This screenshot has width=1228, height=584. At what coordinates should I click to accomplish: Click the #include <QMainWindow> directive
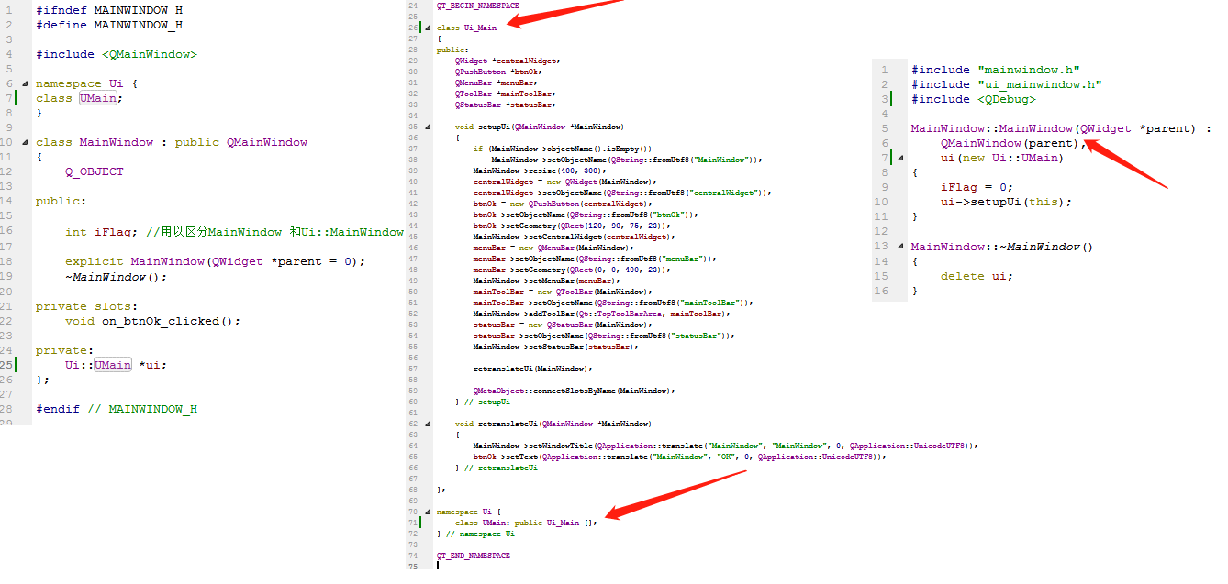(x=115, y=54)
